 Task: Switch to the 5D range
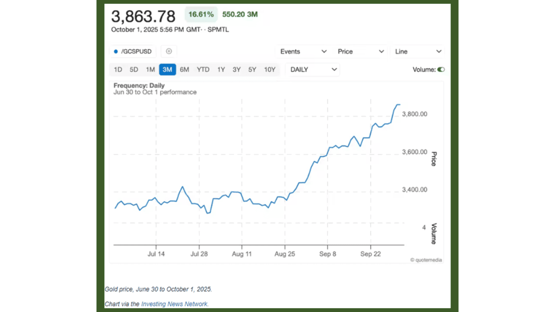[134, 69]
